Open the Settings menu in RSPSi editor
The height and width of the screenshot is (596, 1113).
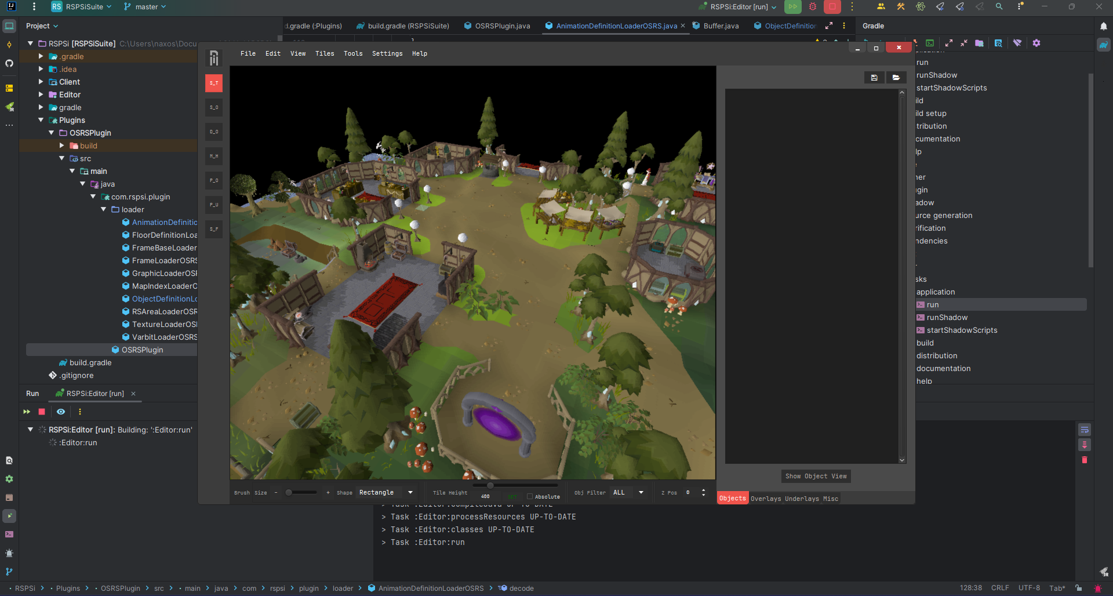(x=387, y=53)
